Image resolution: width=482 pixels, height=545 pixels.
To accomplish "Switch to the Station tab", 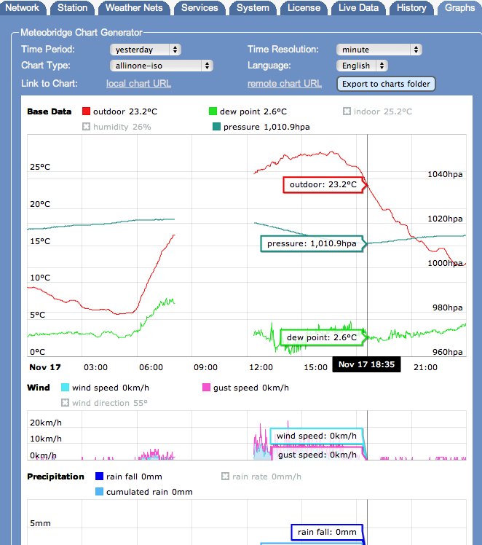I will [72, 7].
